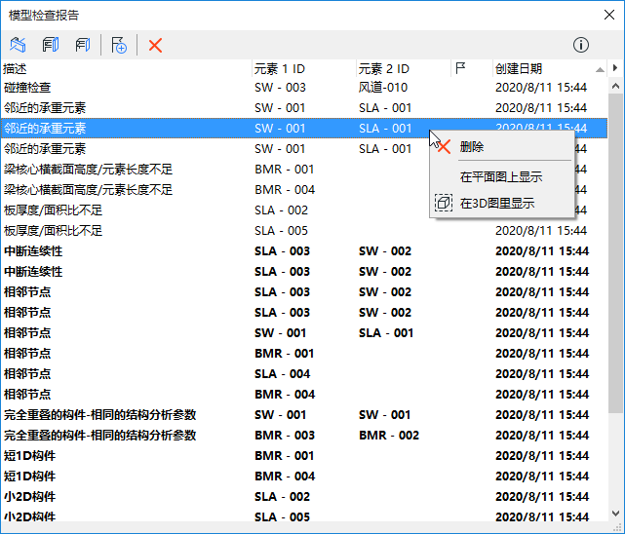Select 完全重叠的构件 row with SW - 001
Image resolution: width=625 pixels, height=534 pixels.
pyautogui.click(x=304, y=414)
